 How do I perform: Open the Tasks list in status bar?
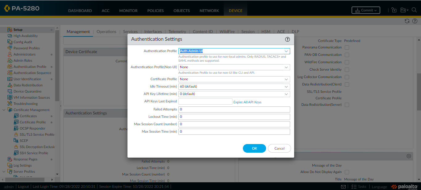click(359, 187)
